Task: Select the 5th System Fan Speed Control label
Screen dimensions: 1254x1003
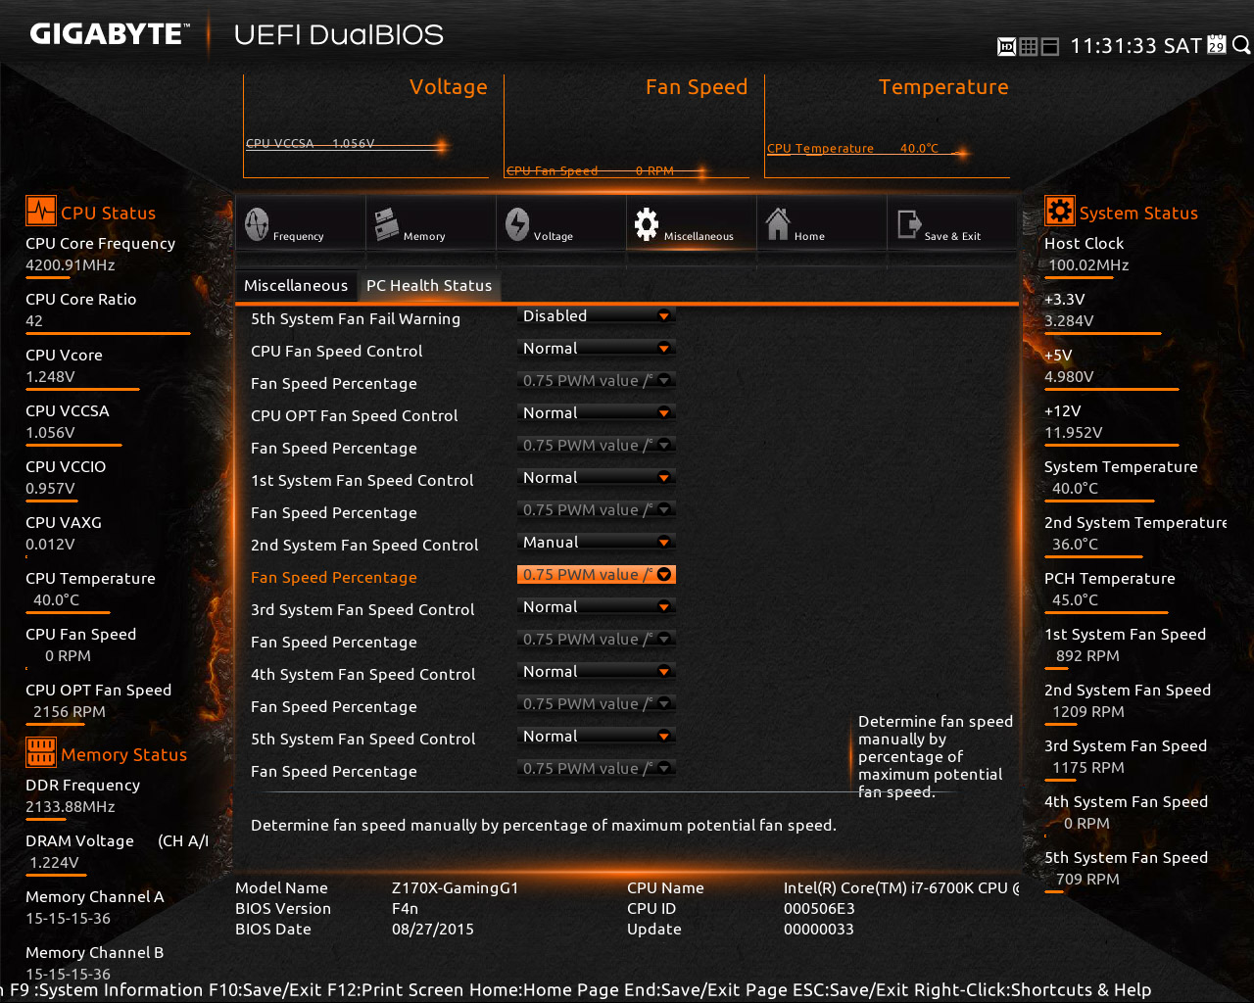Action: point(363,739)
